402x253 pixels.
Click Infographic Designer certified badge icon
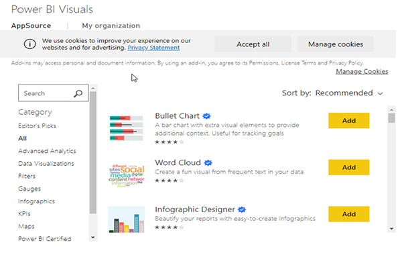point(242,209)
